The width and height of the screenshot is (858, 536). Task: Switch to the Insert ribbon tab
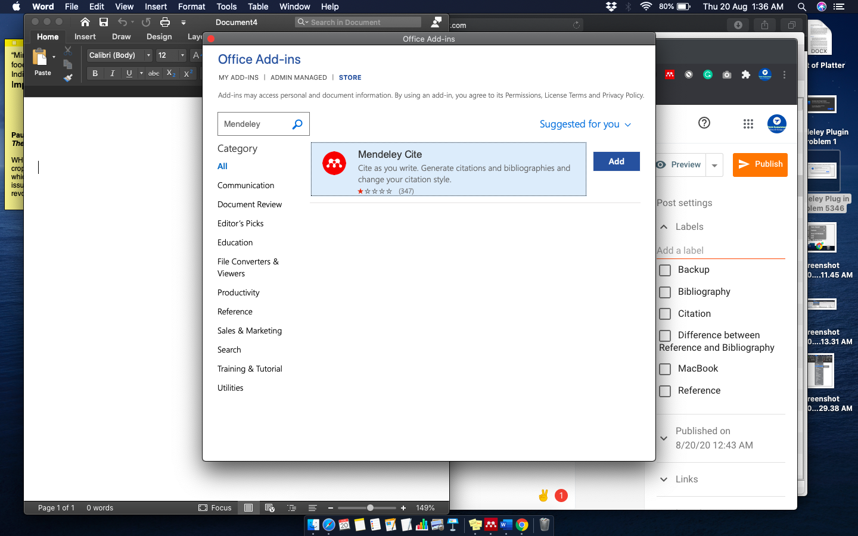pos(85,37)
